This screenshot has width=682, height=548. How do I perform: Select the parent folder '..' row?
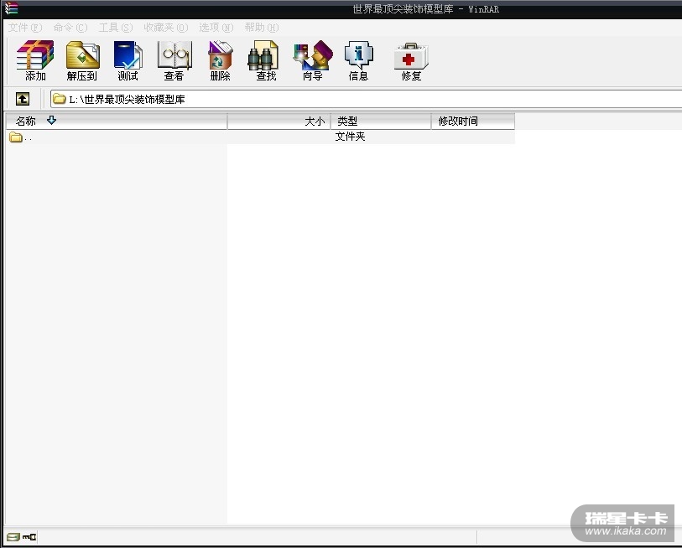[260, 137]
